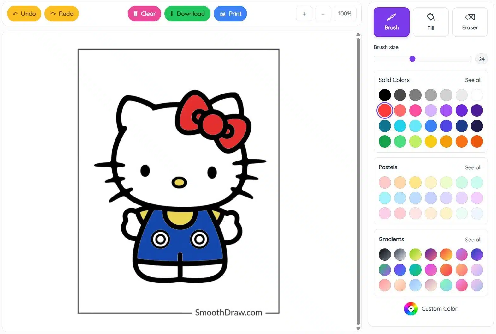Choose the dark green solid swatch

[385, 141]
